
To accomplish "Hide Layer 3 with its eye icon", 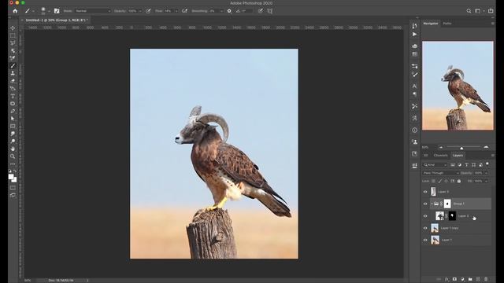I will pyautogui.click(x=425, y=192).
